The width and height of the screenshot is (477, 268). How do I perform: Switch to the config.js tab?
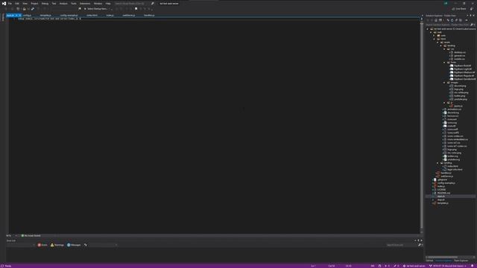point(27,15)
